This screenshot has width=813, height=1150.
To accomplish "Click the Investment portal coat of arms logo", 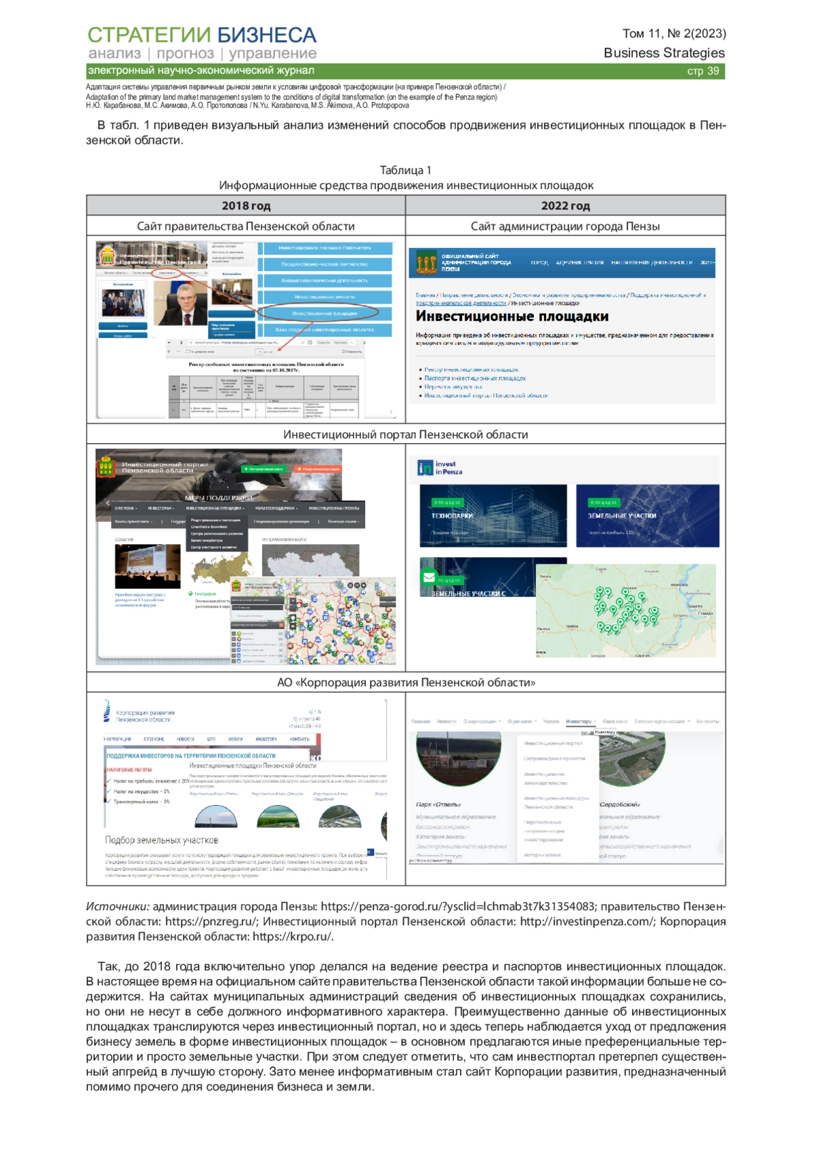I will (105, 466).
